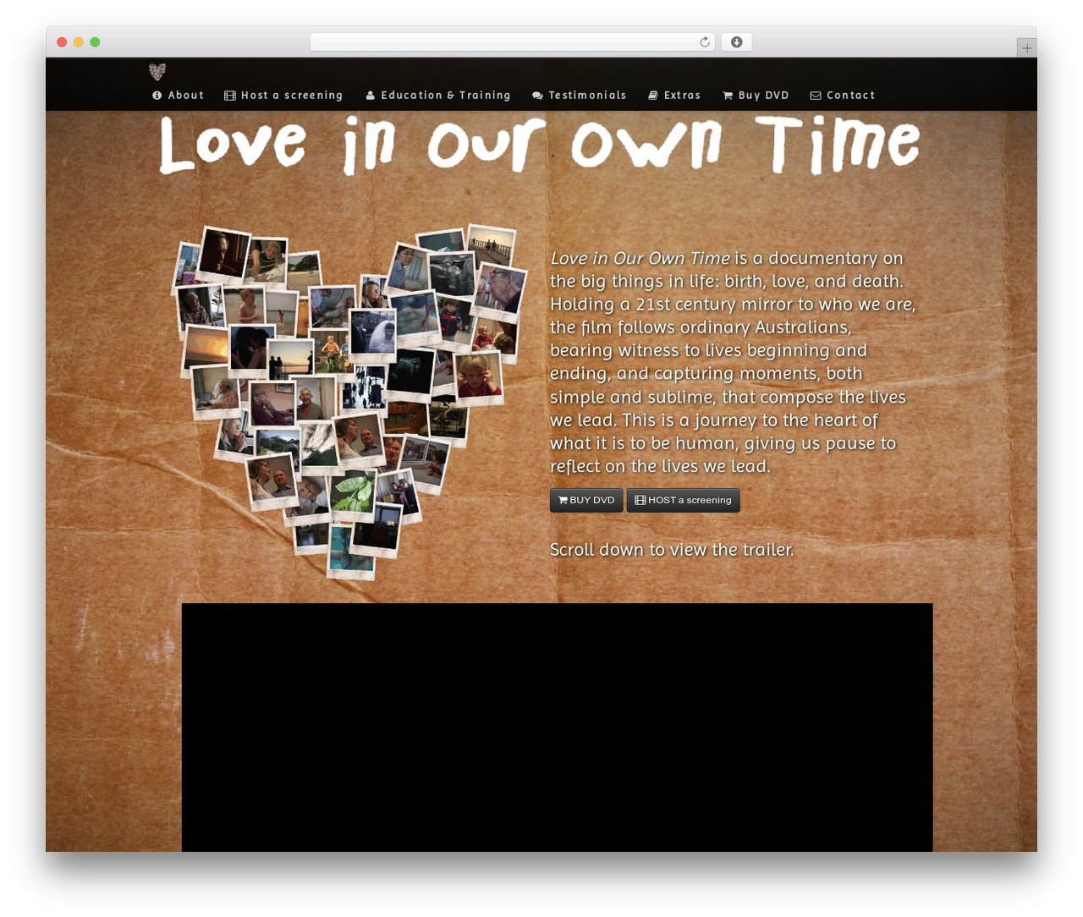The image size is (1083, 917).
Task: View the Testimonials page
Action: click(x=580, y=96)
